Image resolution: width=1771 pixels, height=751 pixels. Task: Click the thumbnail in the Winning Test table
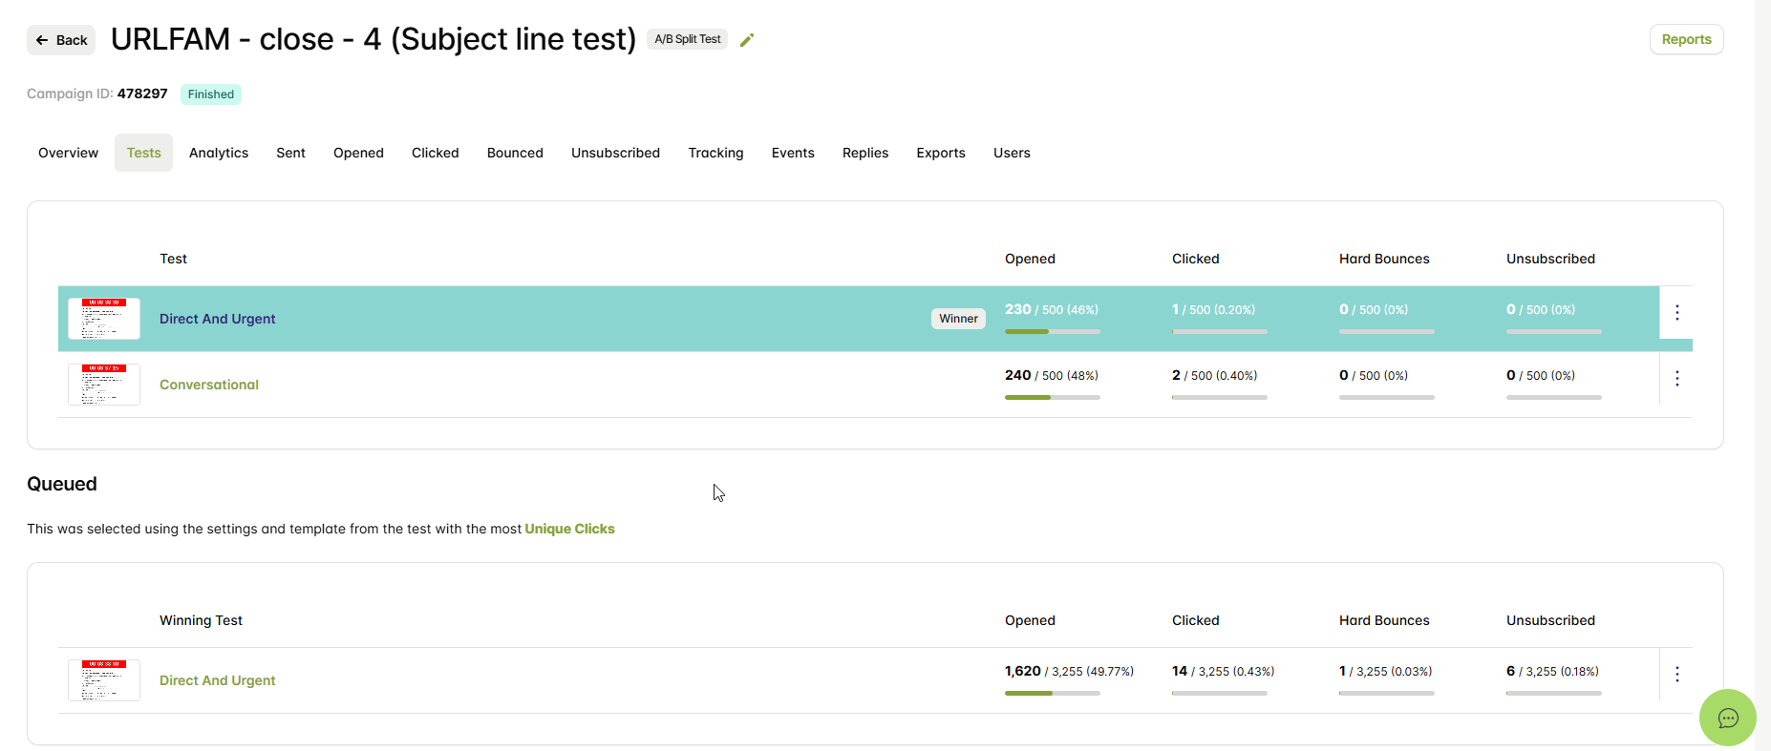pos(104,680)
